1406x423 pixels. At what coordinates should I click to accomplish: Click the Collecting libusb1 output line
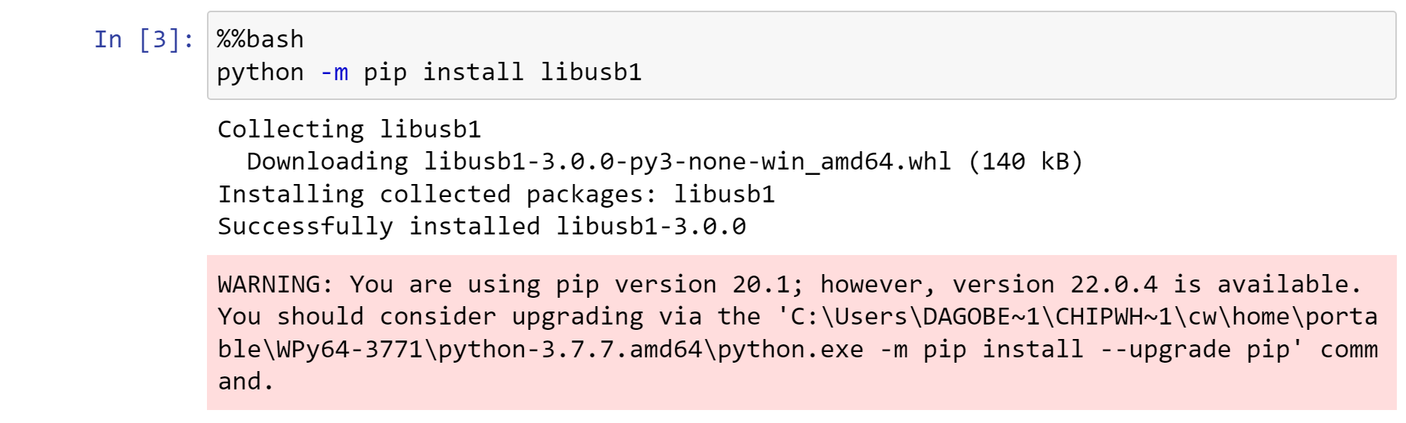350,129
